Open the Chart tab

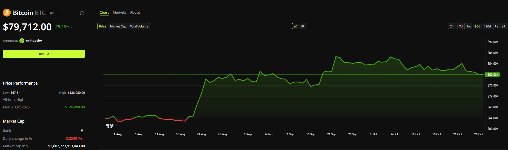104,12
